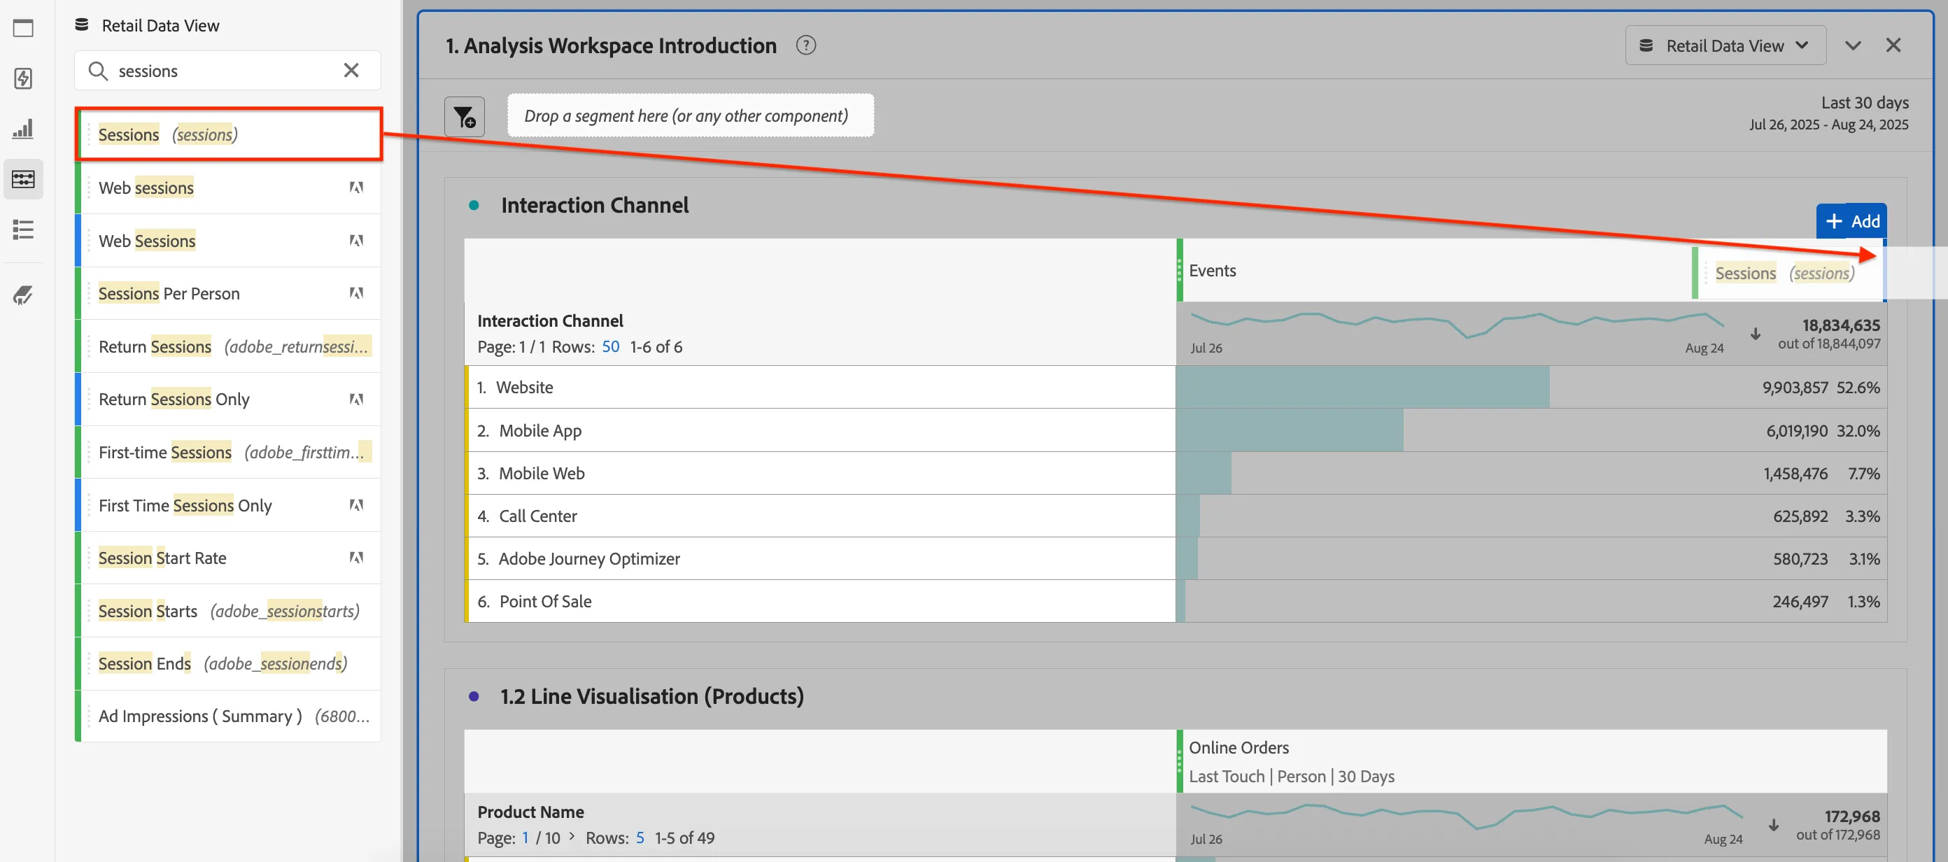Click the teal dot beside Interaction Channel title

[x=474, y=206]
